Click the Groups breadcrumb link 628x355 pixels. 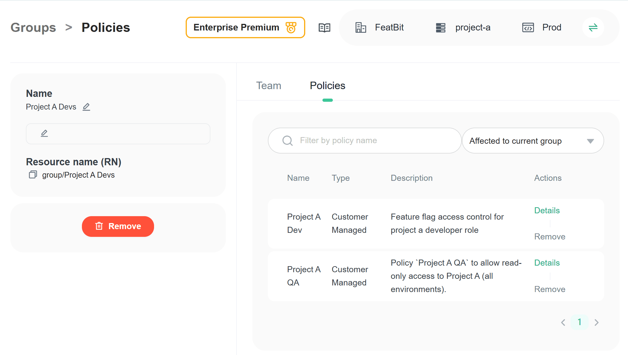point(33,28)
